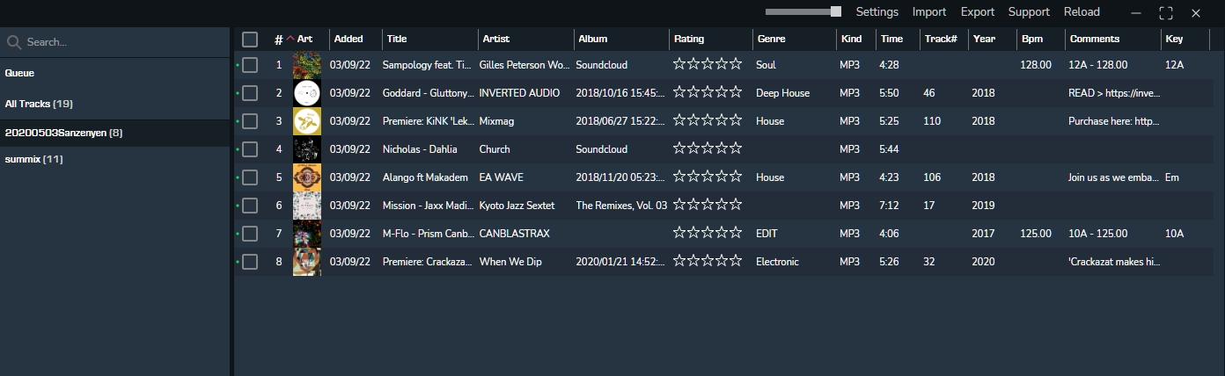1225x376 pixels.
Task: Click the Reload button
Action: tap(1082, 12)
